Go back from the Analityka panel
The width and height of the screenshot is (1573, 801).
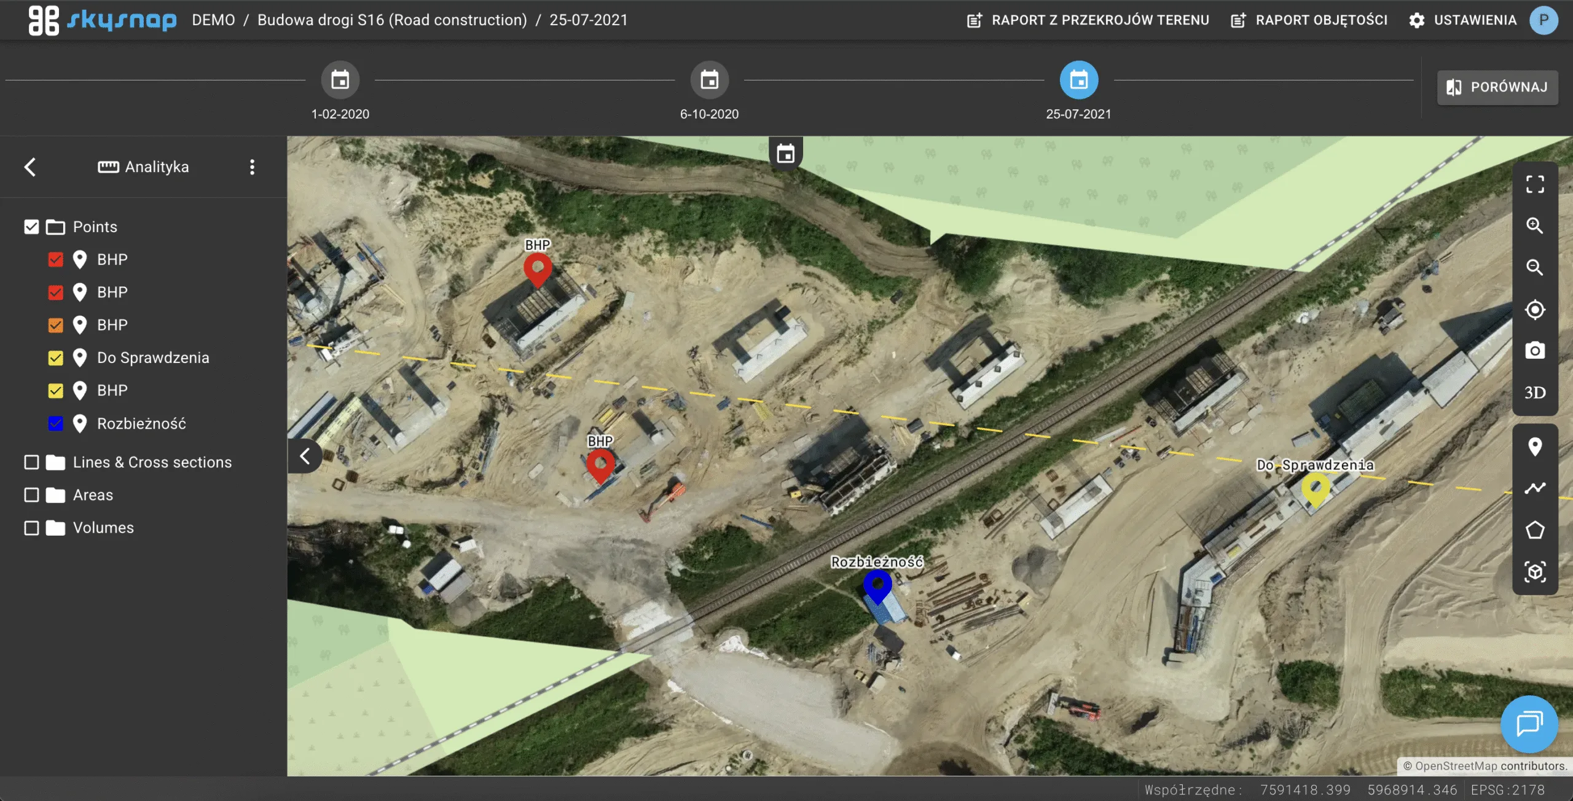[x=30, y=167]
